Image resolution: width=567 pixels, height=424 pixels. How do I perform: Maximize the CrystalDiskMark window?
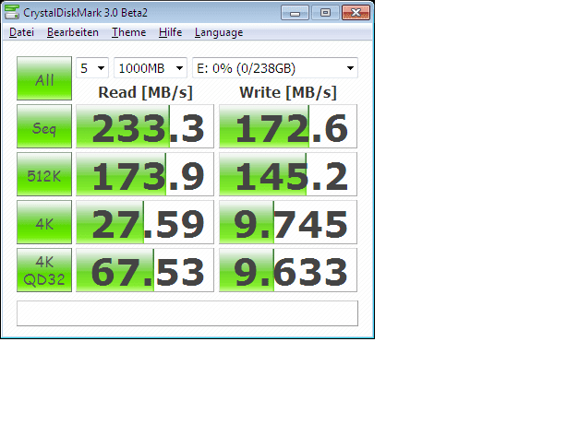coord(325,13)
